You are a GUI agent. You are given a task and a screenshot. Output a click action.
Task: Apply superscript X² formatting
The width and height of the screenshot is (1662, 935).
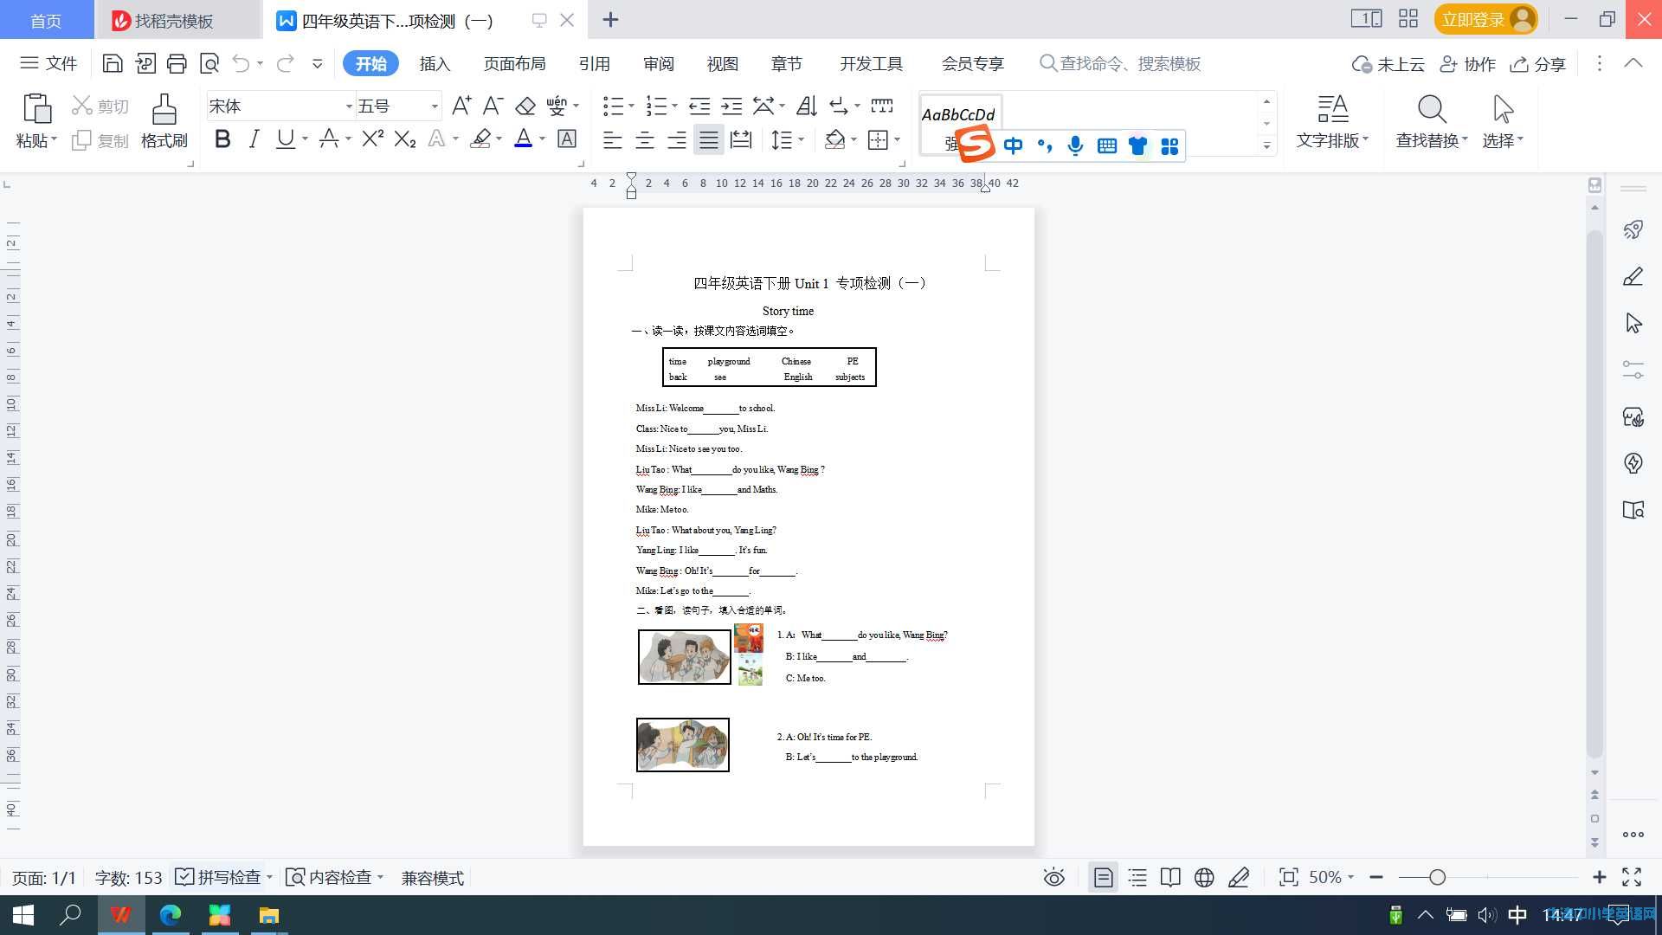(x=372, y=139)
